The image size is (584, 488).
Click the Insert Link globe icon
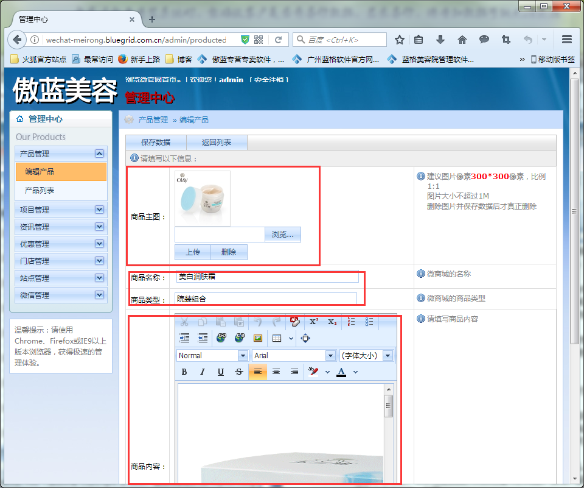[221, 338]
